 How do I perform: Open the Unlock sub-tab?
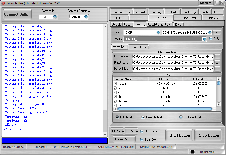pos(116,25)
